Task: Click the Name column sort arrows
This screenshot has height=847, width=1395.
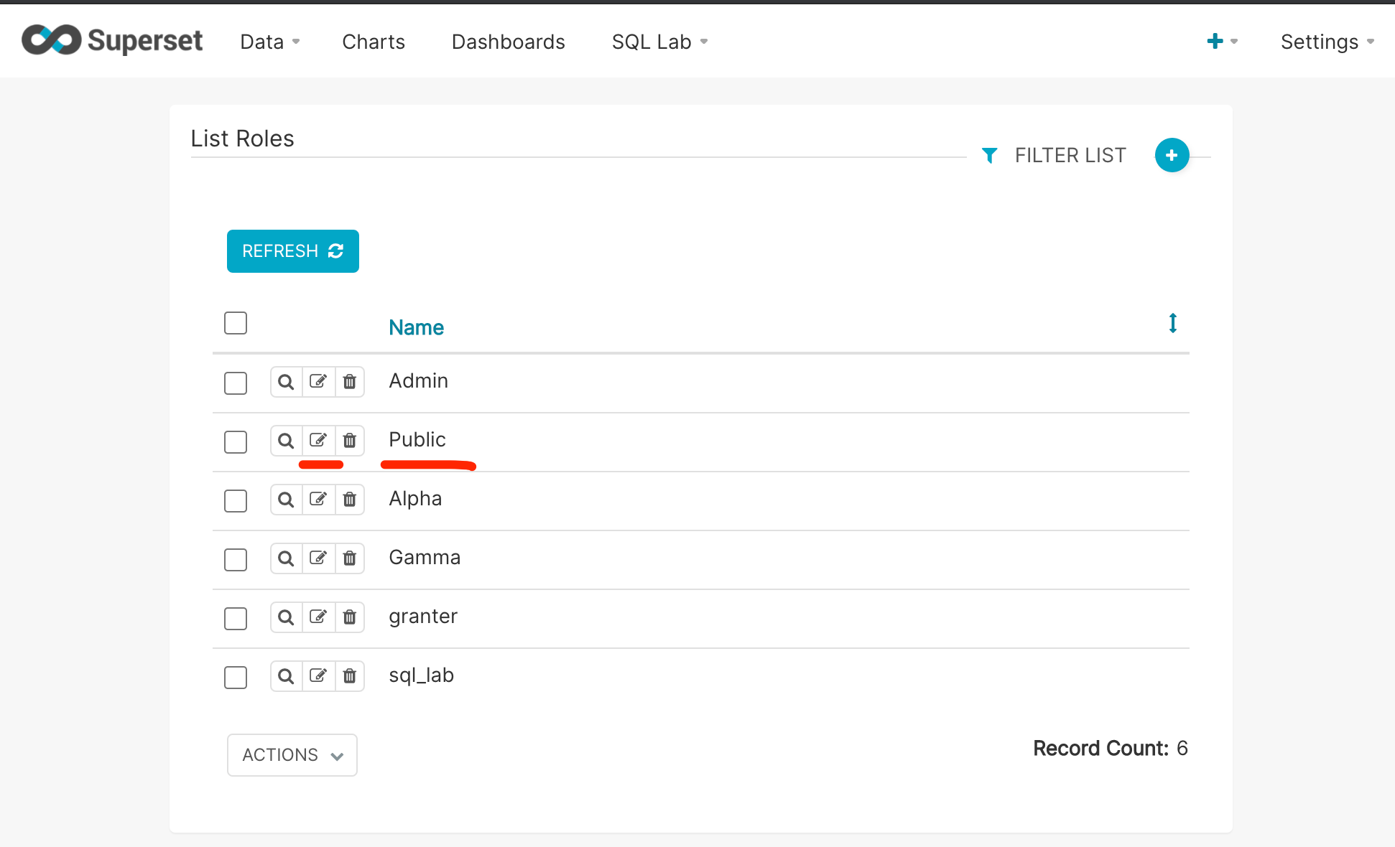Action: click(1172, 323)
